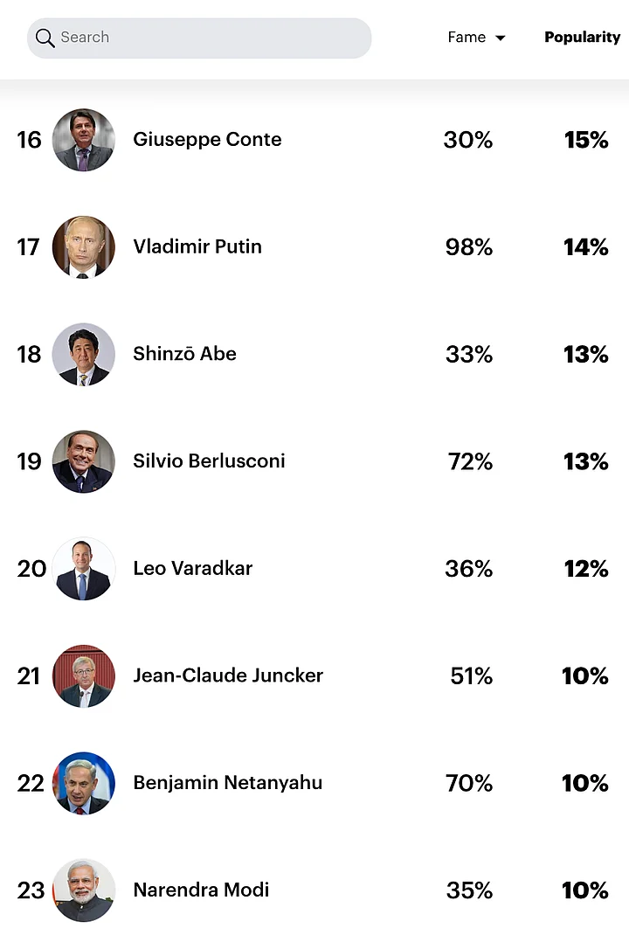The image size is (629, 935).
Task: Open the profile photo in row 23
Action: click(x=84, y=890)
